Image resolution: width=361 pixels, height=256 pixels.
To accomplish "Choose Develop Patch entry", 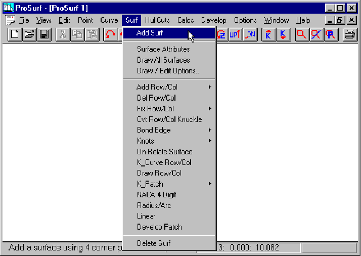I will [x=169, y=227].
